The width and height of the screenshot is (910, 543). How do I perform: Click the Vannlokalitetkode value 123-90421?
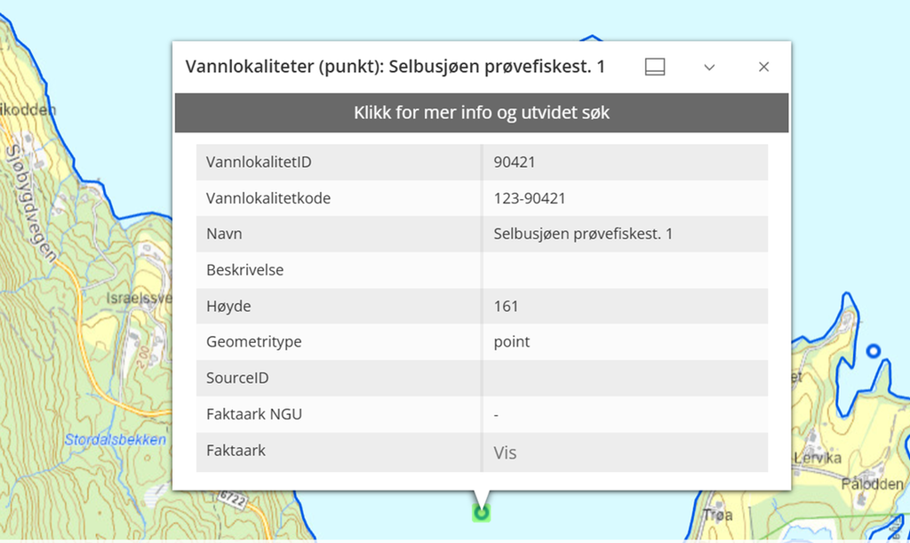520,197
